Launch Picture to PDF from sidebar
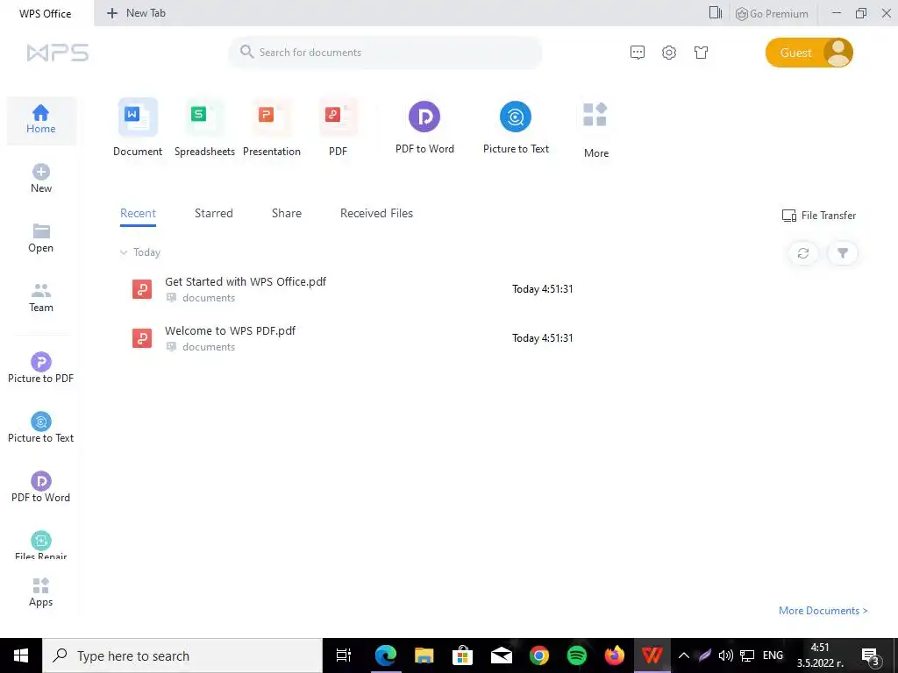Viewport: 898px width, 673px height. [40, 368]
